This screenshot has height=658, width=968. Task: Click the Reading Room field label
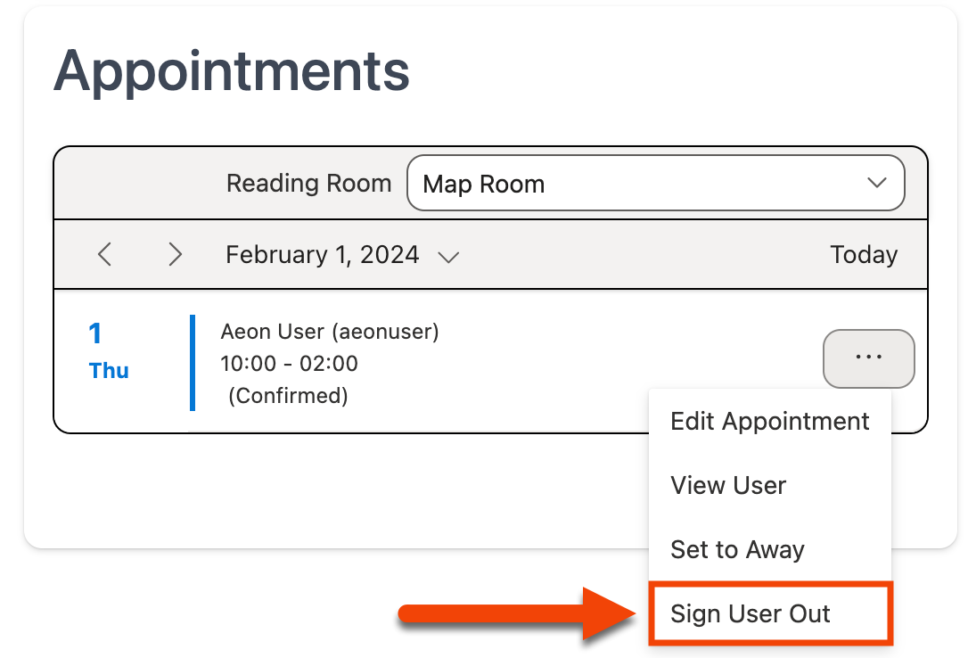click(x=308, y=184)
